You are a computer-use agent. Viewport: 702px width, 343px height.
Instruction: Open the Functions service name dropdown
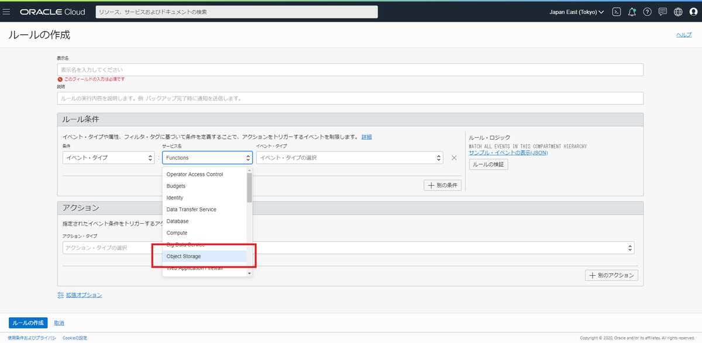208,158
